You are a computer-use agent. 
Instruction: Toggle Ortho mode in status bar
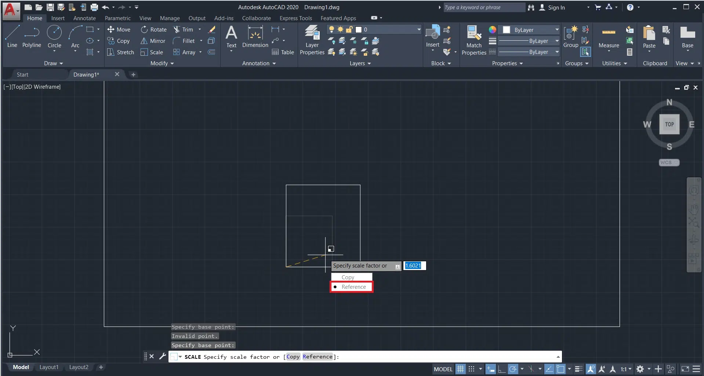(x=501, y=369)
